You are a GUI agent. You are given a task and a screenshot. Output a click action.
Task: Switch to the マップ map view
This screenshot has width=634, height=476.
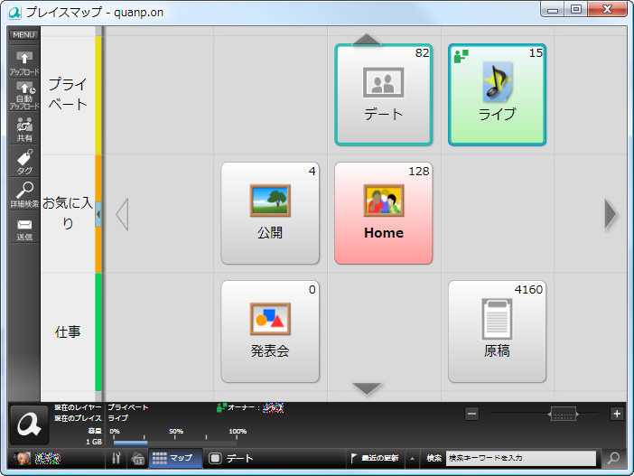175,458
